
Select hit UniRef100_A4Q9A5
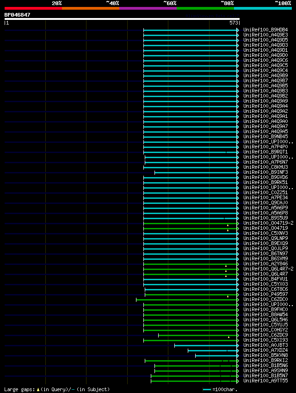click(x=265, y=132)
